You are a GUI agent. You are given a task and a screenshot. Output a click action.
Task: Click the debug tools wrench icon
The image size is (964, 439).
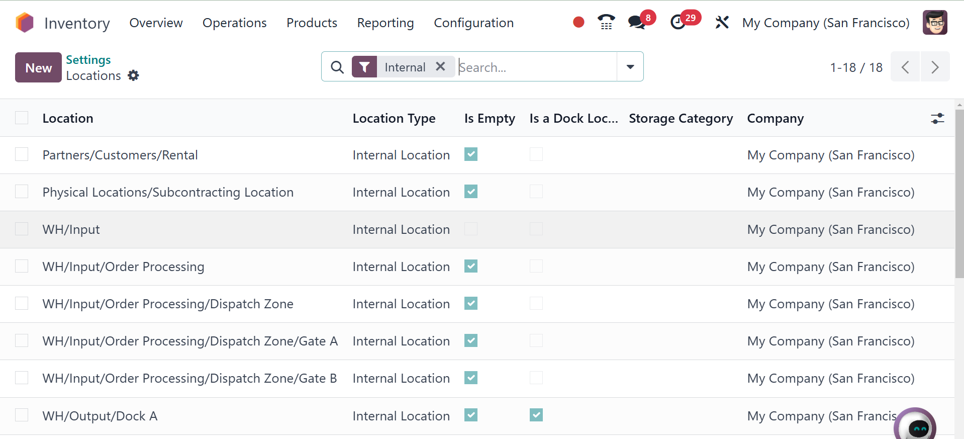(x=722, y=23)
